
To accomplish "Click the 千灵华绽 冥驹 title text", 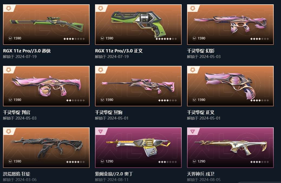I will 109,112.
